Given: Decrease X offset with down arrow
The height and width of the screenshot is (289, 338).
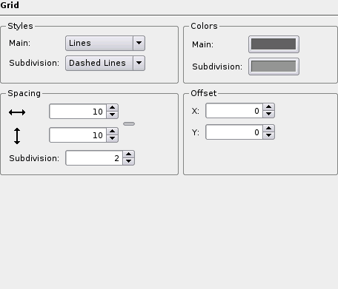Looking at the screenshot, I should point(269,114).
